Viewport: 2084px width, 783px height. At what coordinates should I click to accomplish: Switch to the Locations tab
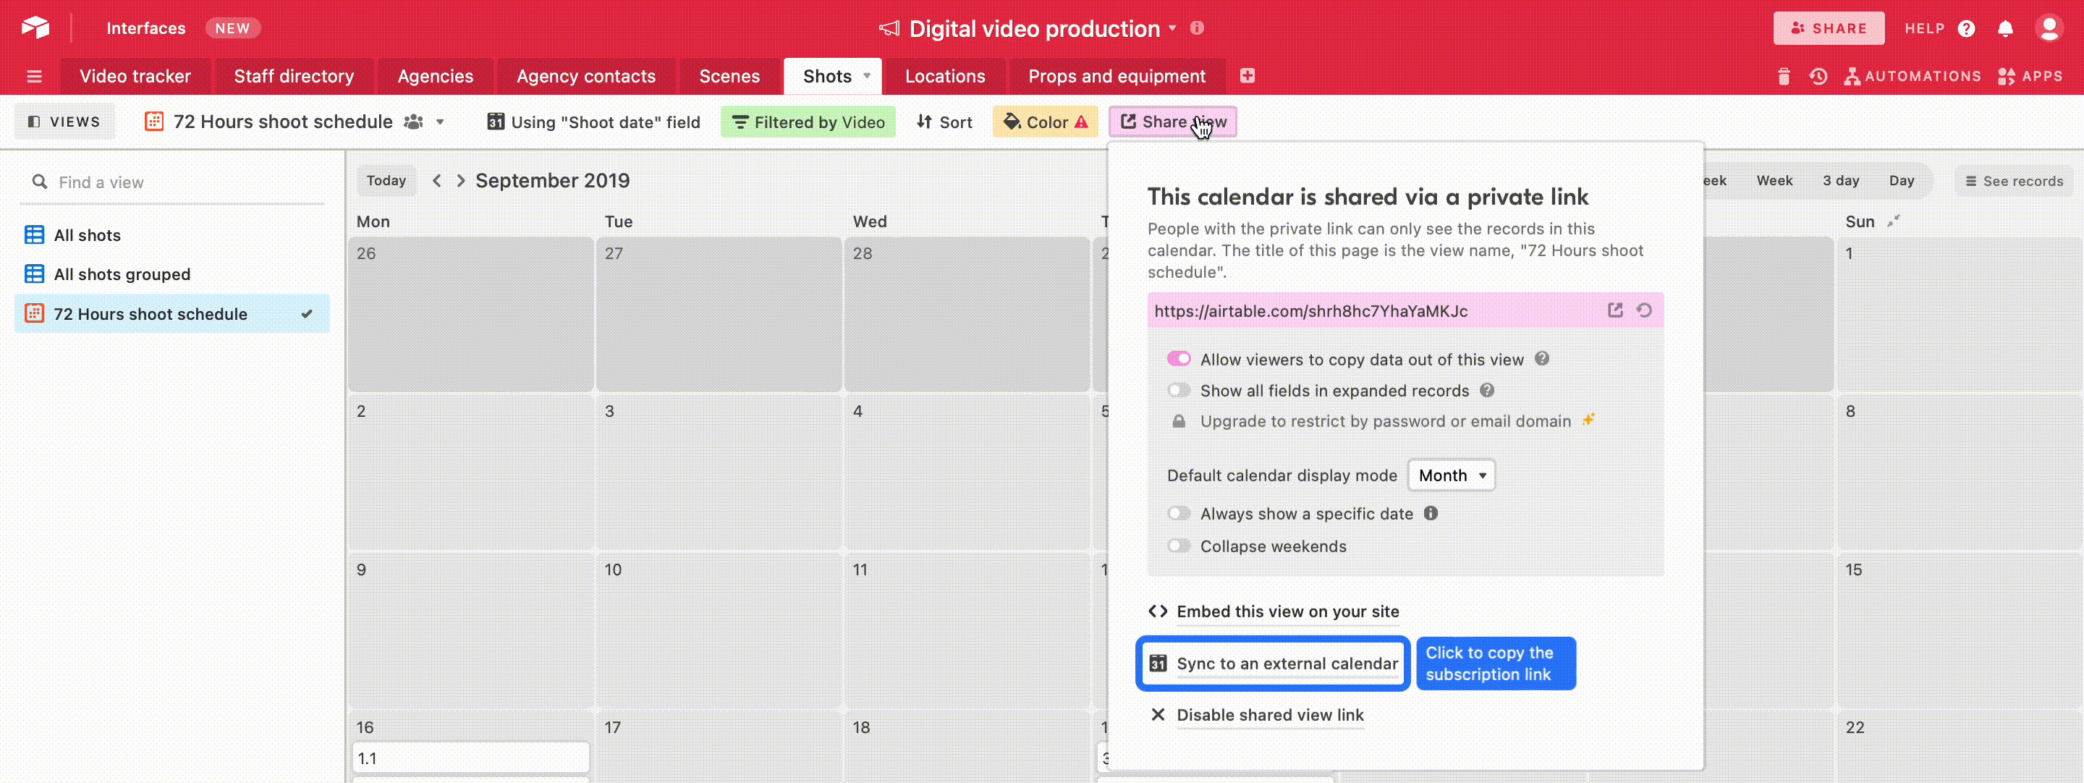click(x=944, y=77)
